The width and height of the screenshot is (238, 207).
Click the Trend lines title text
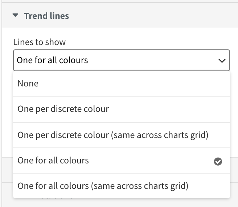[x=46, y=16]
